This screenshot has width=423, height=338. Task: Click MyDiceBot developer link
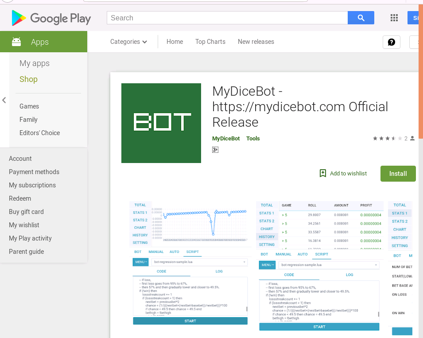(226, 138)
